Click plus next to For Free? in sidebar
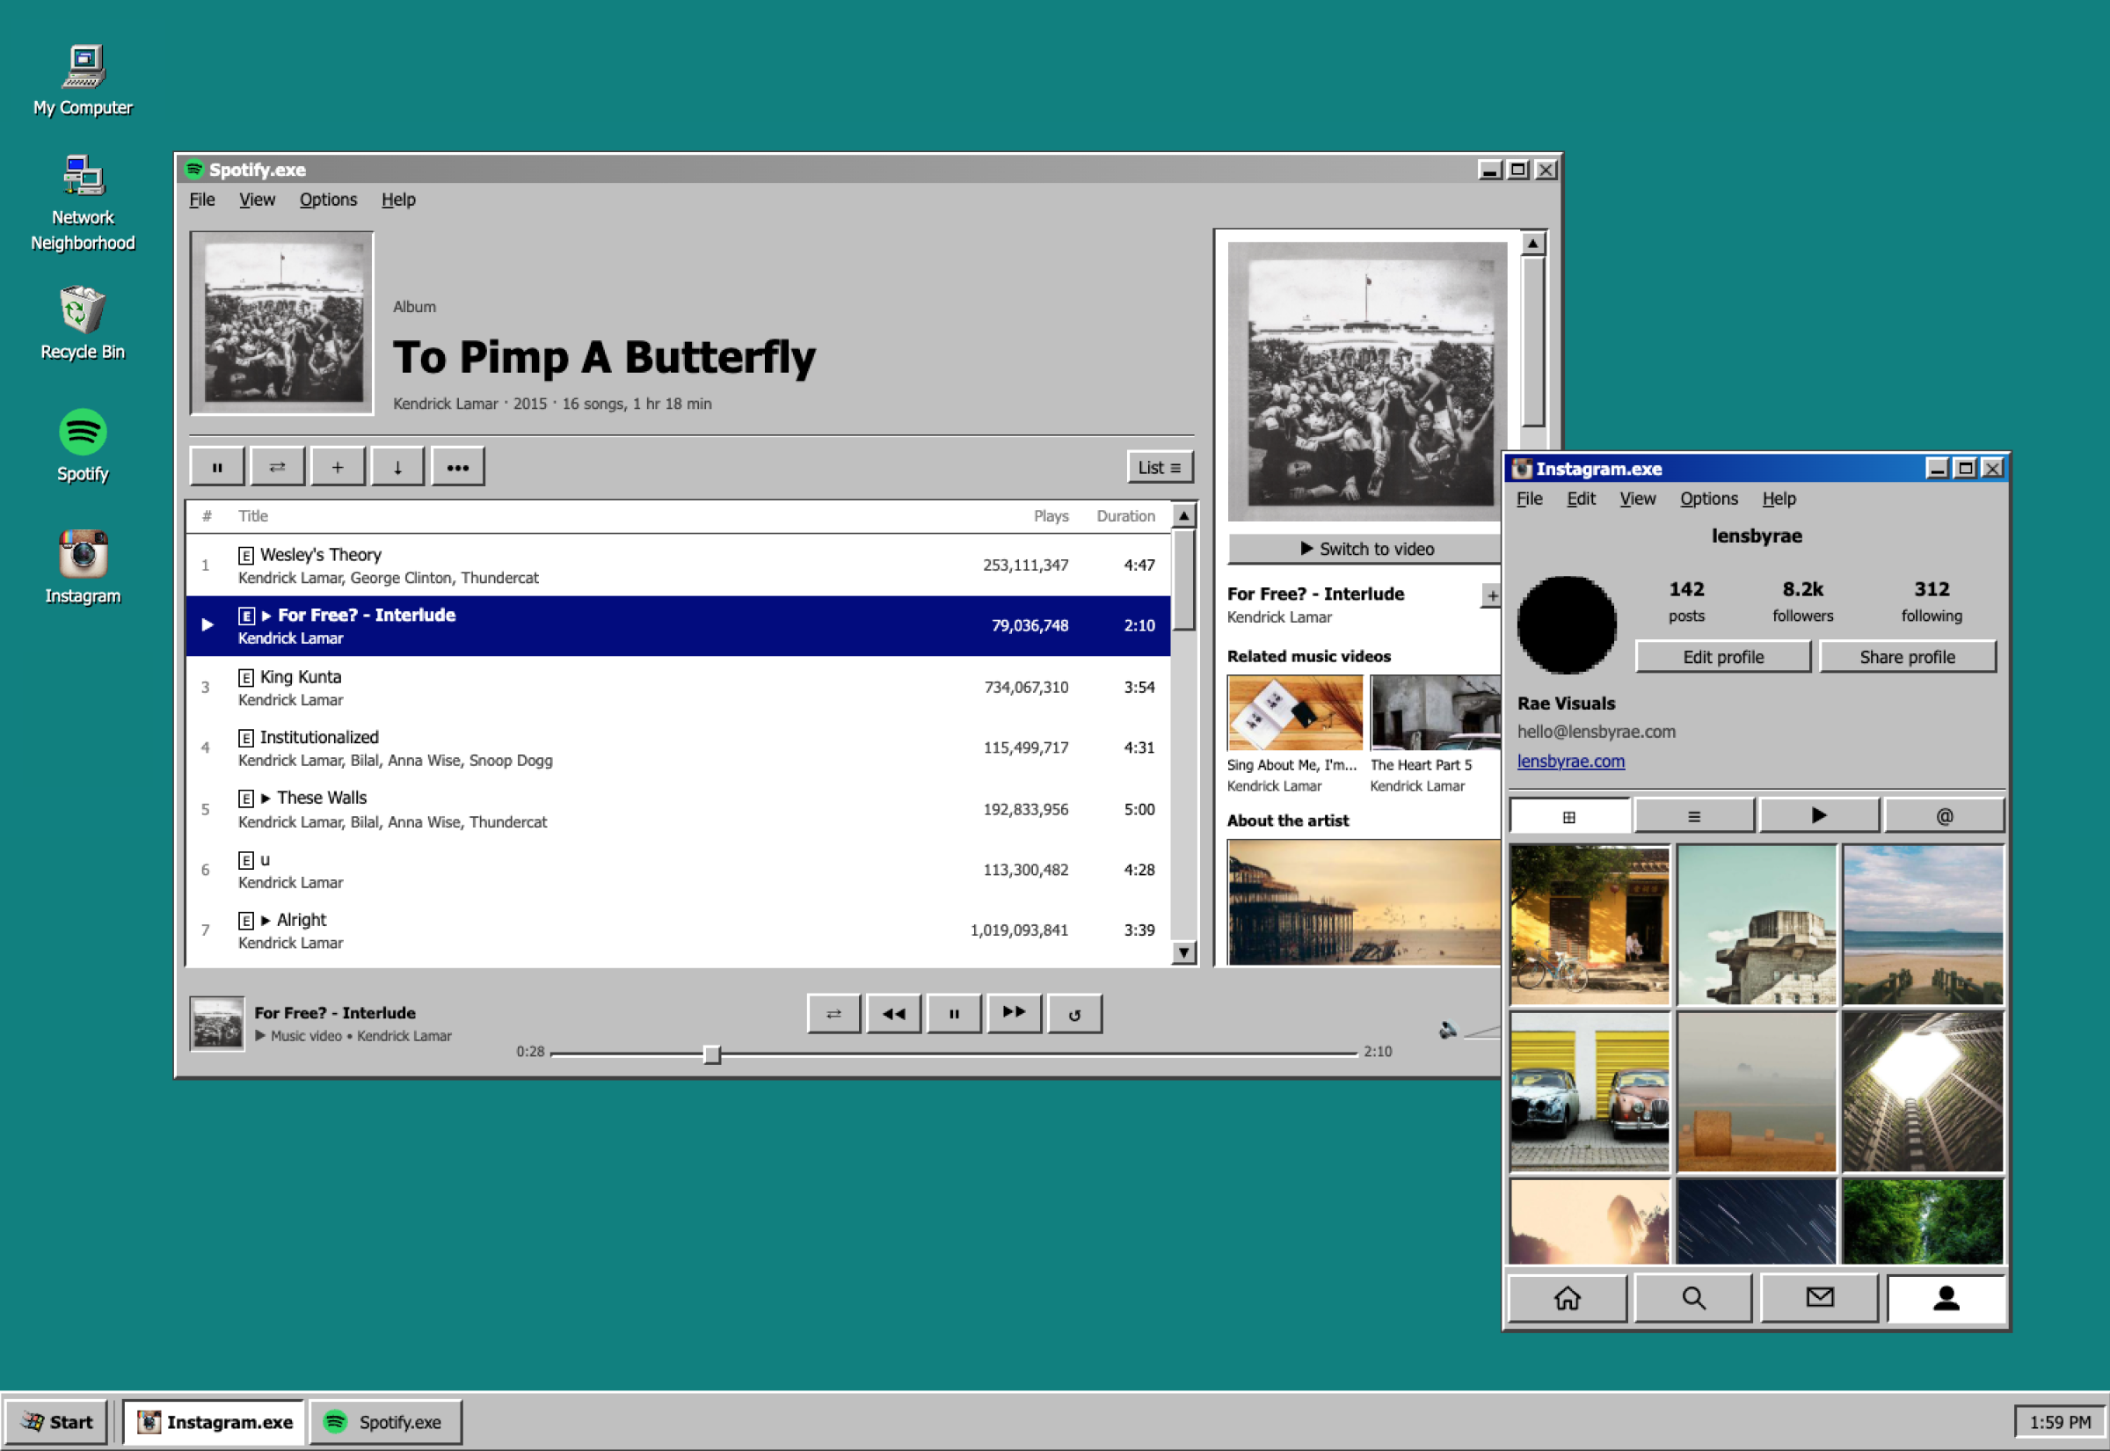 [1491, 595]
